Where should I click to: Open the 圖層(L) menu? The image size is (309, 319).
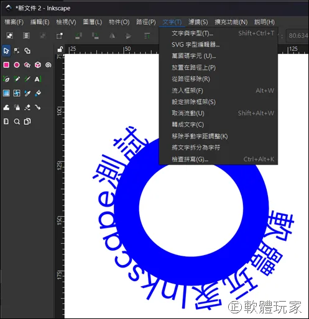click(x=93, y=22)
